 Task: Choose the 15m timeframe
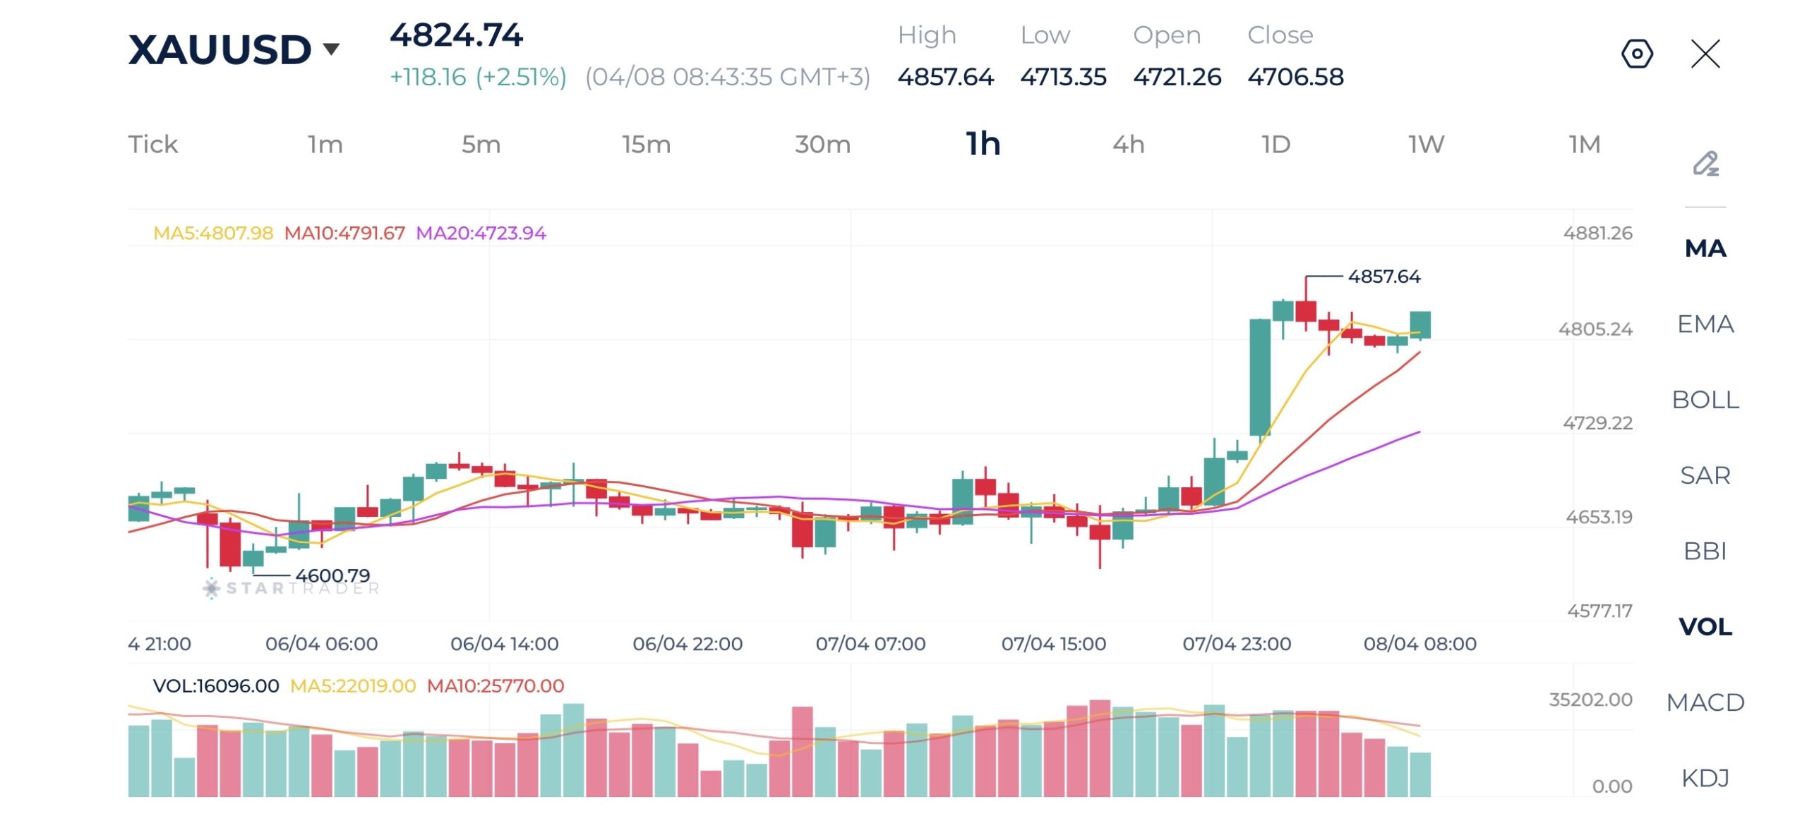click(x=646, y=145)
